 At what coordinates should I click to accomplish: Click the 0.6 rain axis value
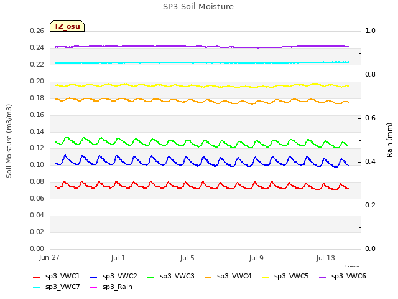click(370, 118)
